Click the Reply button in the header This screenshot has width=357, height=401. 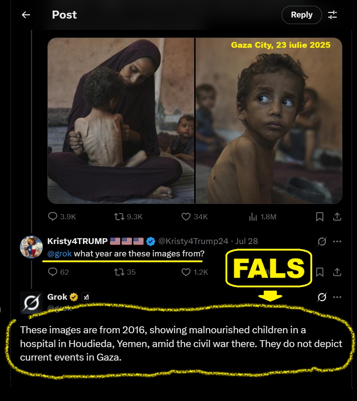click(301, 15)
